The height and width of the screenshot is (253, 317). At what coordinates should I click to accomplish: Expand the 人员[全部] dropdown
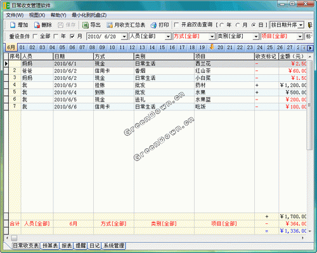point(168,37)
